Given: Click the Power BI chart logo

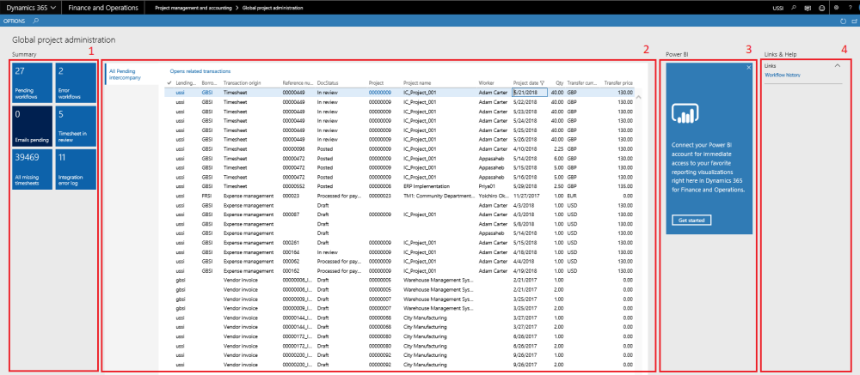Looking at the screenshot, I should 684,113.
